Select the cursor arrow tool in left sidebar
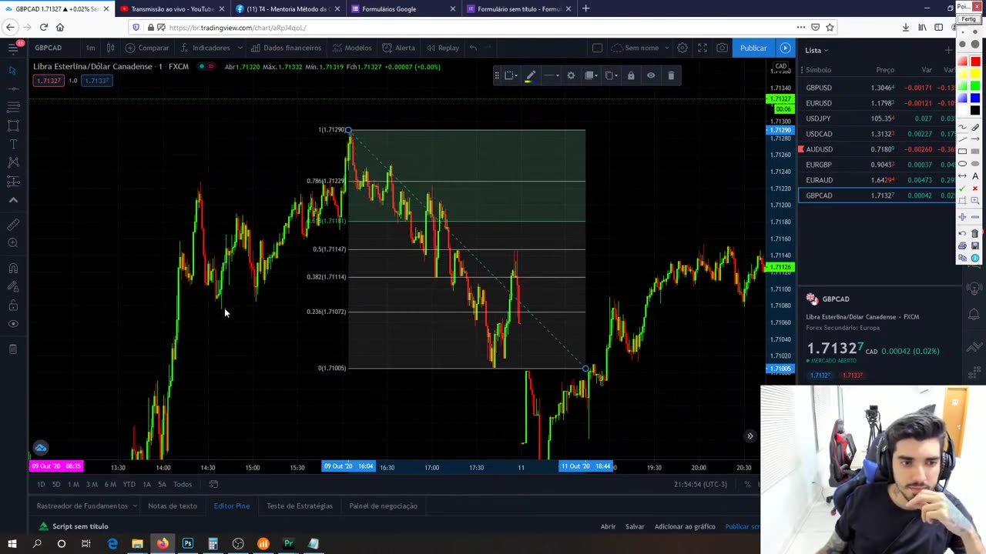This screenshot has height=554, width=986. tap(13, 71)
